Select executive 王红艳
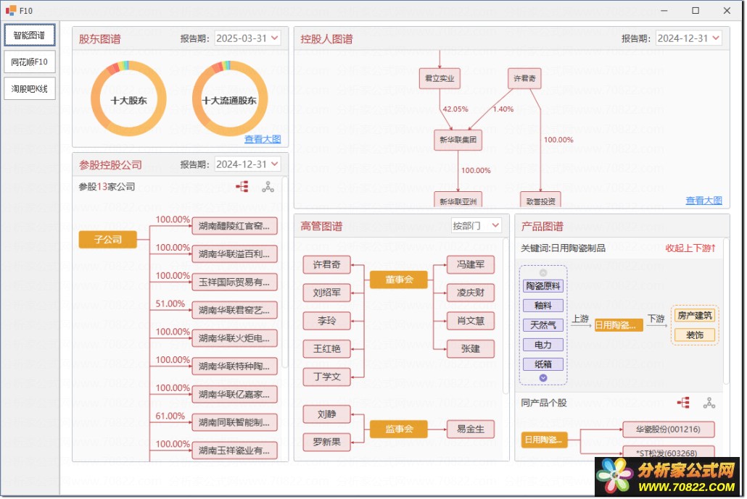Image resolution: width=747 pixels, height=499 pixels. 327,348
